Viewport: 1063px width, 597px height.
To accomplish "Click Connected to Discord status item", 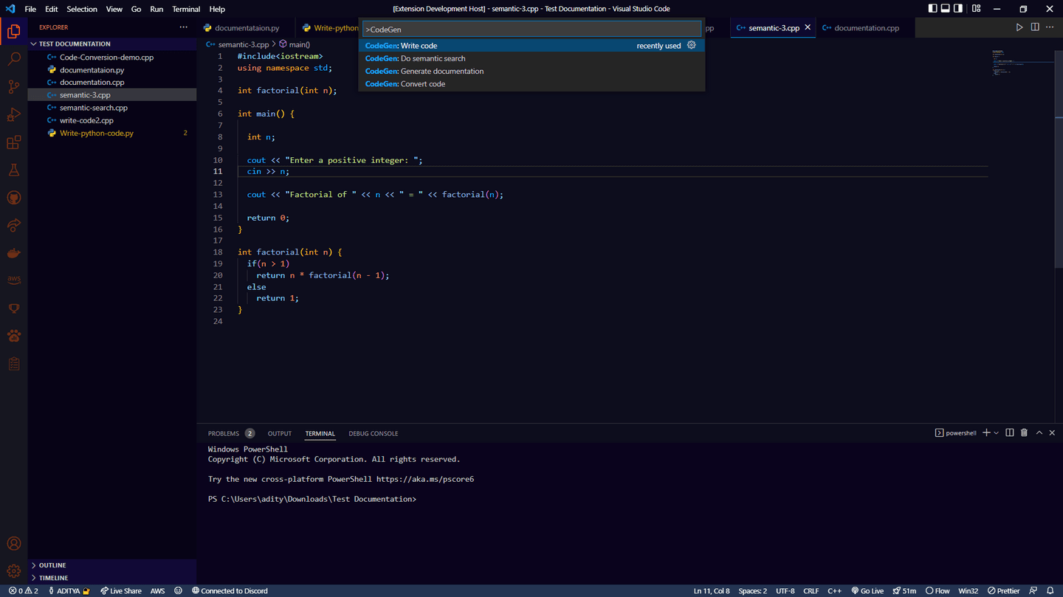I will click(230, 591).
